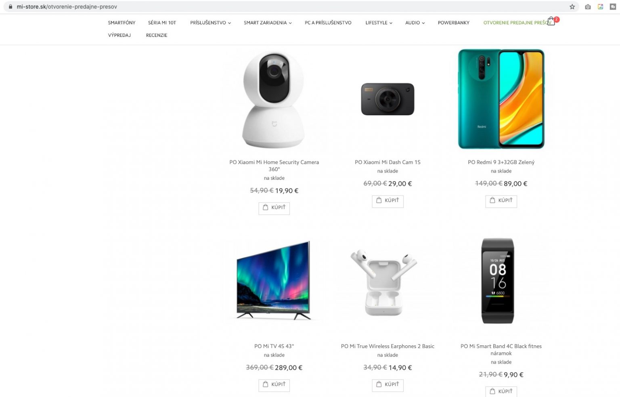The image size is (620, 397).
Task: Open the Recenzie page
Action: (157, 35)
